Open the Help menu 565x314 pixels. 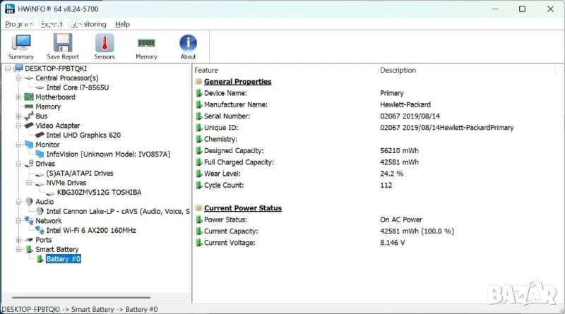coord(122,24)
